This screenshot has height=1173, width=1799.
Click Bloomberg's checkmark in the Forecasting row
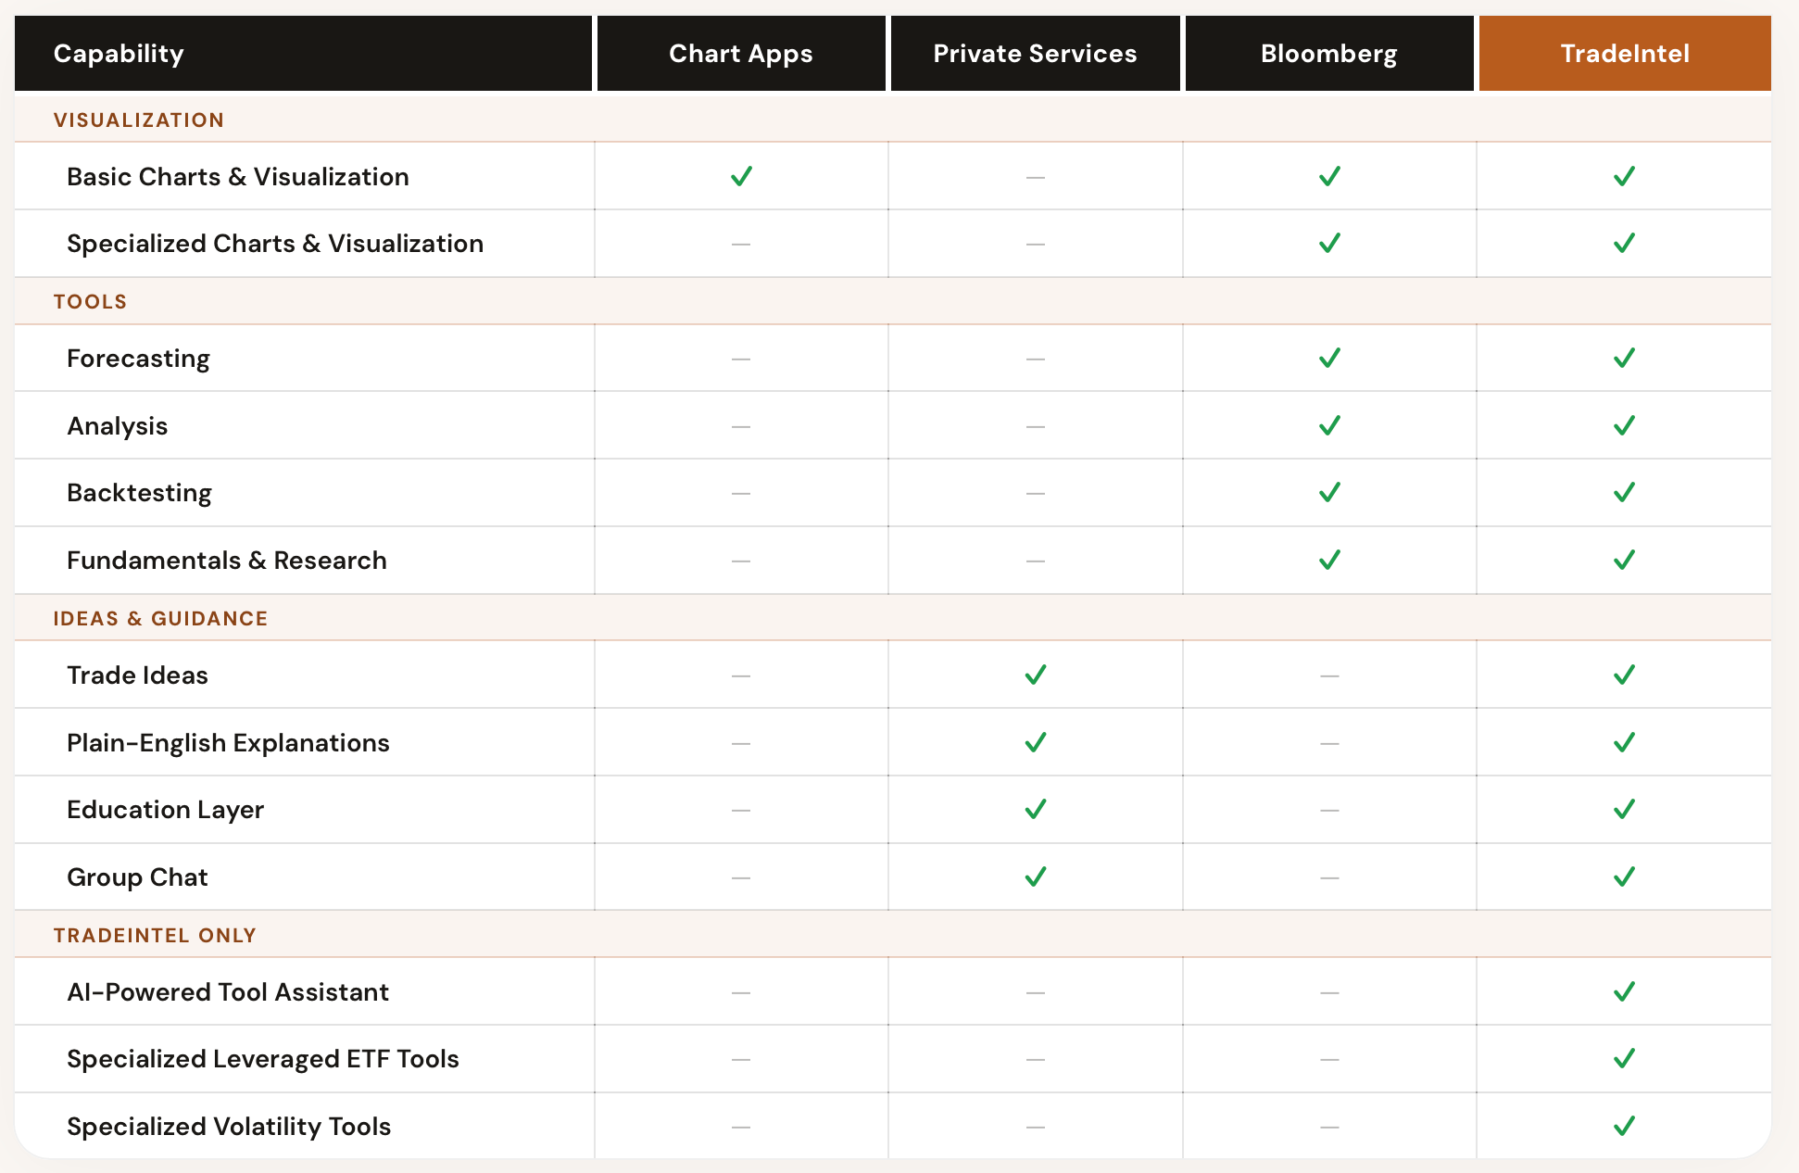pos(1329,358)
